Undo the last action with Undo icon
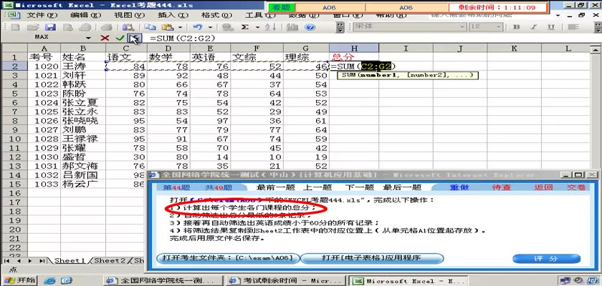Image resolution: width=602 pixels, height=286 pixels. tap(198, 27)
